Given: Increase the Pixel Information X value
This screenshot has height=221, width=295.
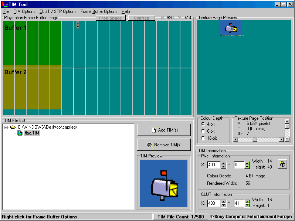Looking at the screenshot, I should pos(223,163).
